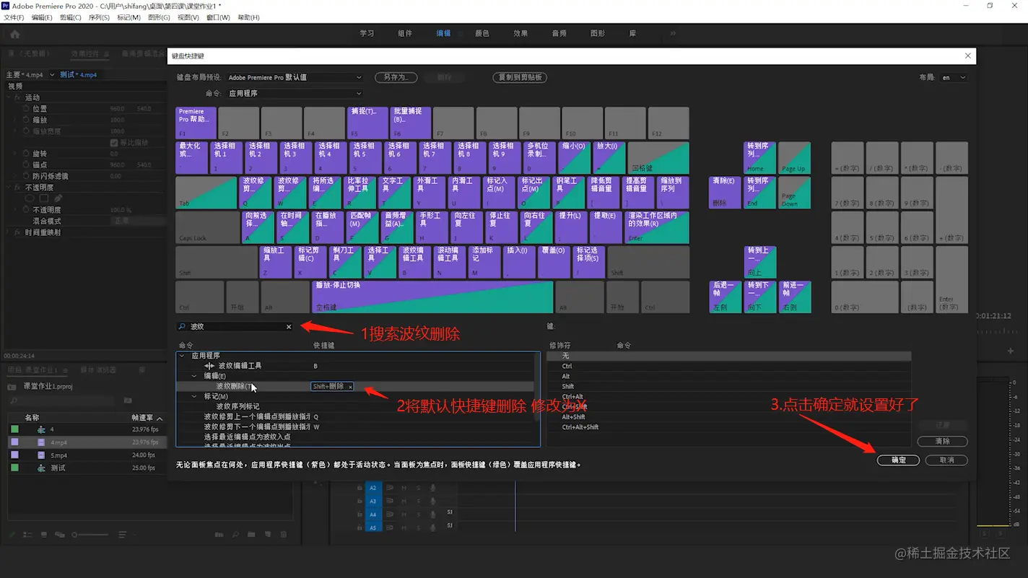Toggle track target A2 in the timeline
The height and width of the screenshot is (578, 1028).
[373, 488]
